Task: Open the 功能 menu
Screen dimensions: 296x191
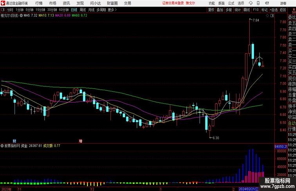Action: click(x=211, y=3)
